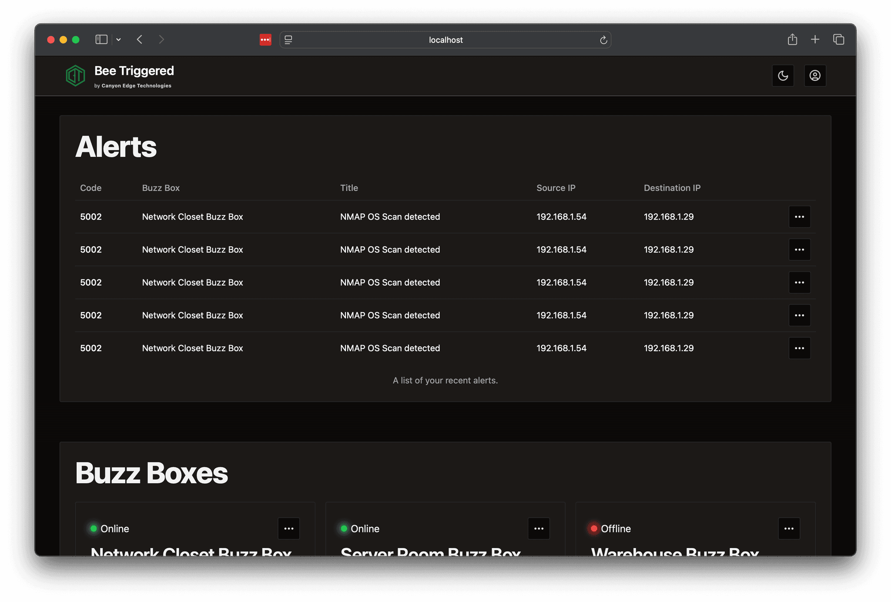Open the page settings icon in address bar
Screen dimensions: 891x602
[x=288, y=40]
